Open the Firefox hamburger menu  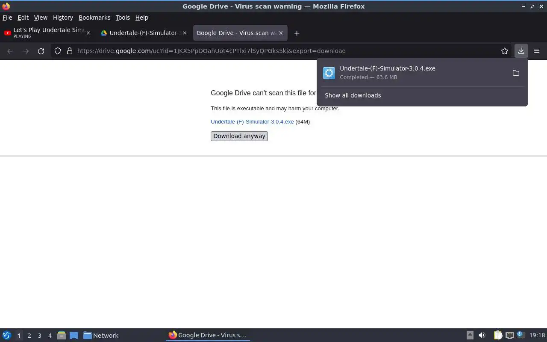[x=537, y=51]
